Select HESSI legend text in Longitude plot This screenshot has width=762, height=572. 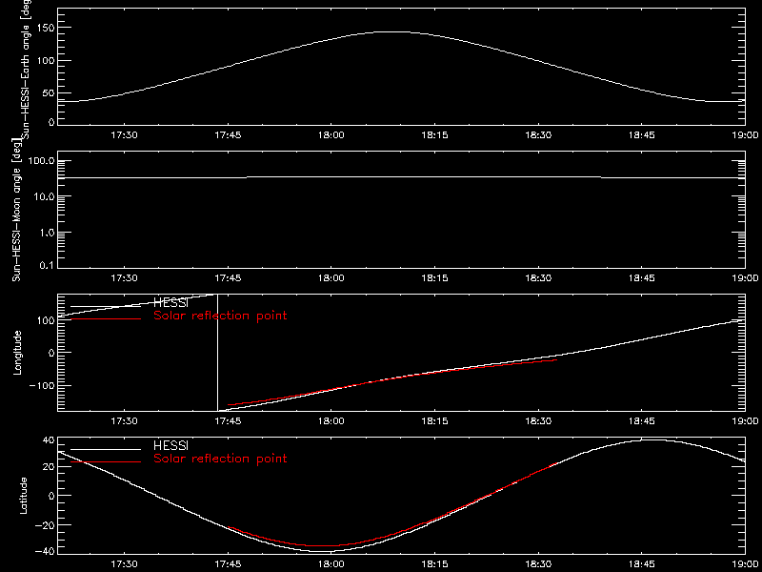pyautogui.click(x=170, y=303)
